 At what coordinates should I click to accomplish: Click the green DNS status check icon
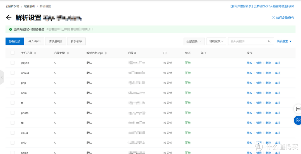[x=11, y=29]
